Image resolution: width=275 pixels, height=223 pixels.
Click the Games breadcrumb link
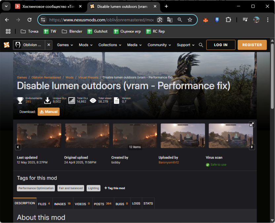[x=22, y=77]
